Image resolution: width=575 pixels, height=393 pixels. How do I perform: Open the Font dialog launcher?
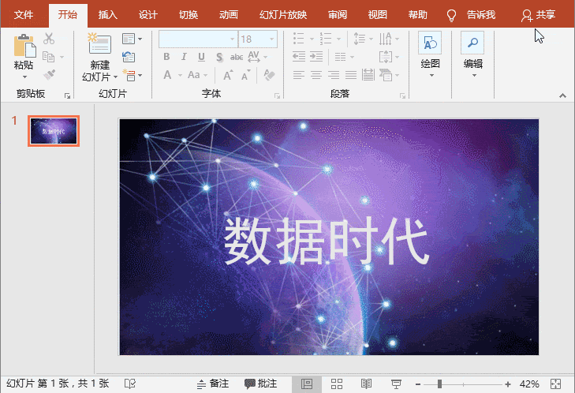(277, 95)
